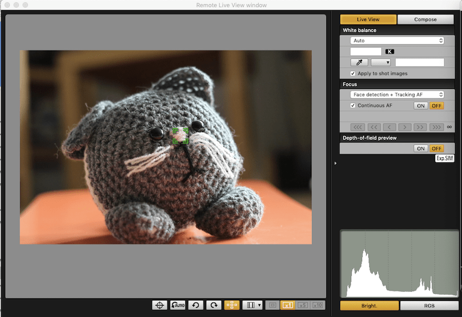462x317 pixels.
Task: Collapse the side panel with the triangle
Action: pyautogui.click(x=336, y=163)
